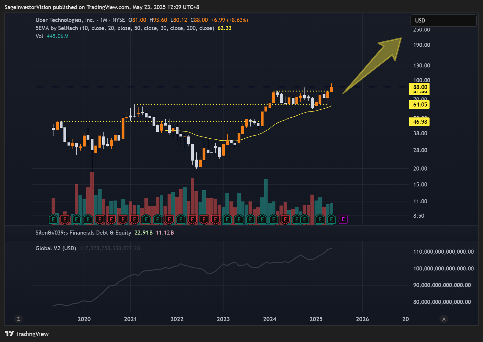Click the 11.00 price axis label

coord(420,201)
